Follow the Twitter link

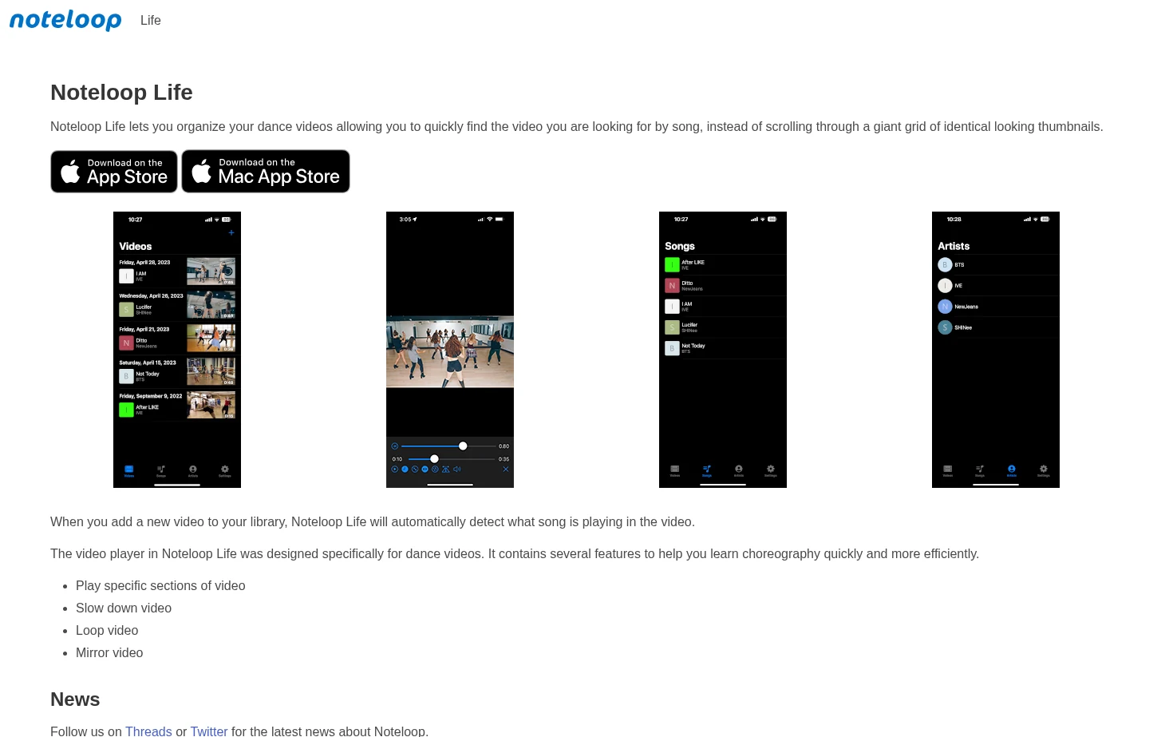click(x=209, y=731)
